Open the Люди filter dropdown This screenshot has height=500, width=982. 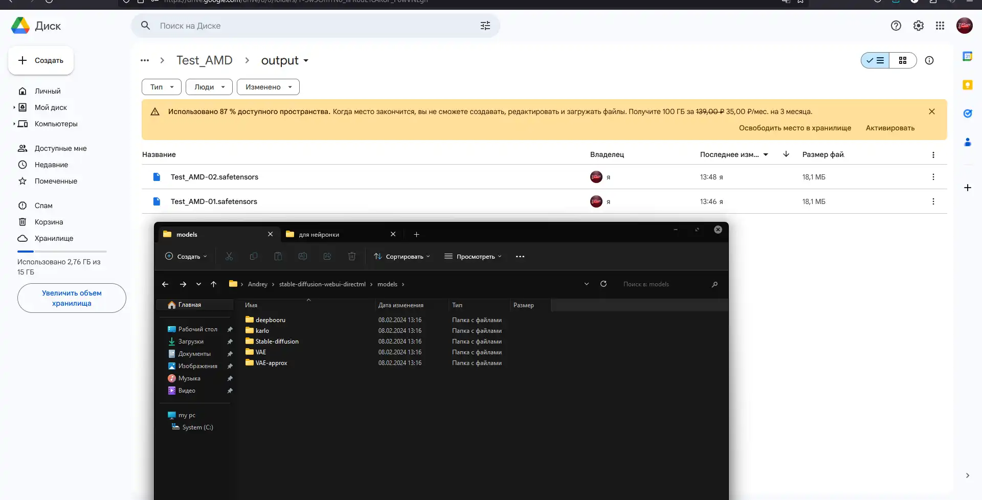click(209, 87)
